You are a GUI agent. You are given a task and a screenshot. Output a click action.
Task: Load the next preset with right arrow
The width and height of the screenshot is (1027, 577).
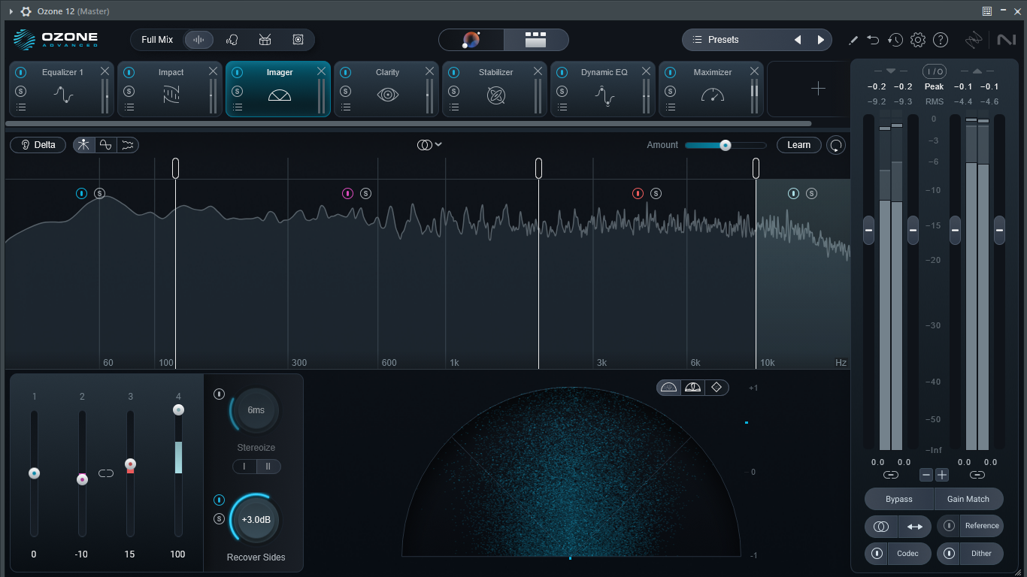tap(820, 40)
